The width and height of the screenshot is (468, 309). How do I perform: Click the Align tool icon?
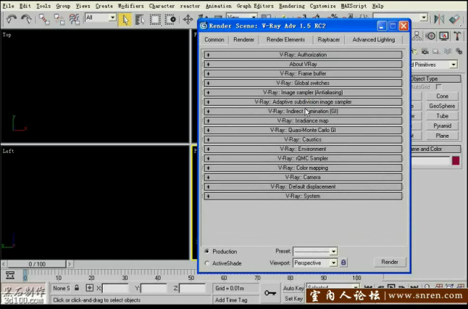[454, 20]
